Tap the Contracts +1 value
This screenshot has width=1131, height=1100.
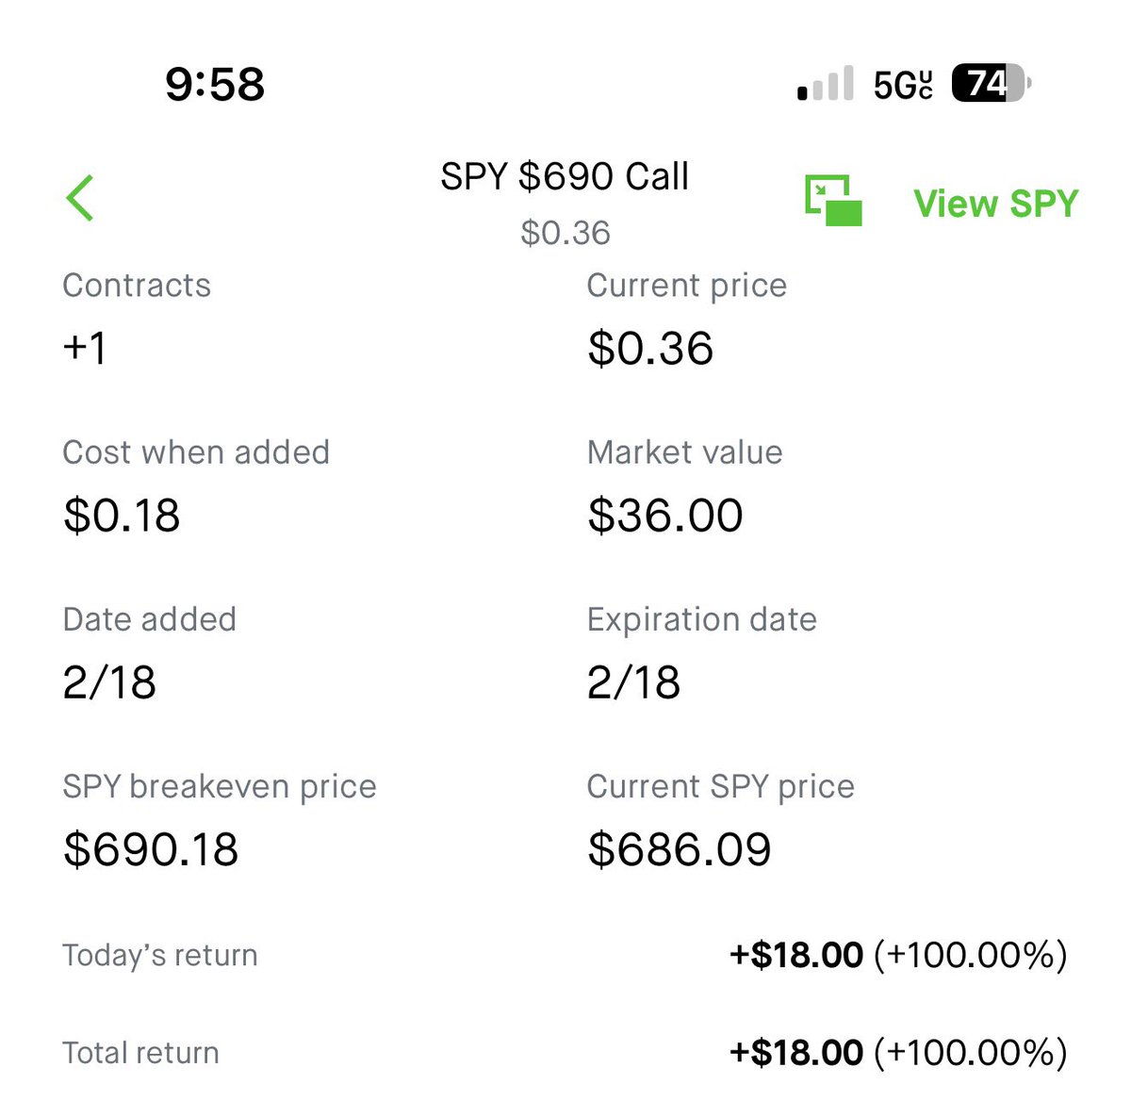[85, 348]
